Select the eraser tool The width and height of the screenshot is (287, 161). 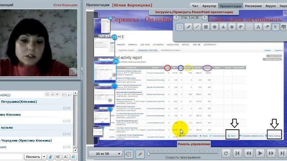(267, 27)
